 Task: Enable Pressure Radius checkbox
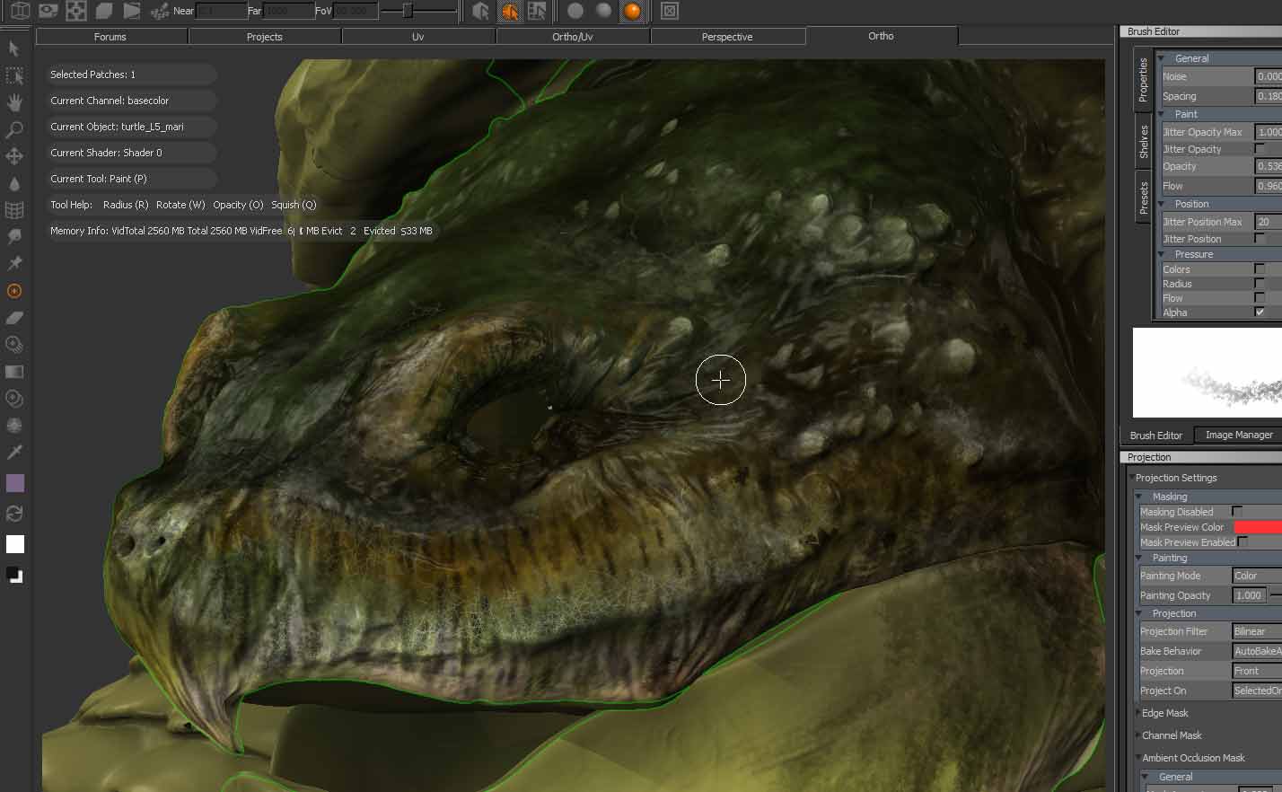tap(1260, 283)
